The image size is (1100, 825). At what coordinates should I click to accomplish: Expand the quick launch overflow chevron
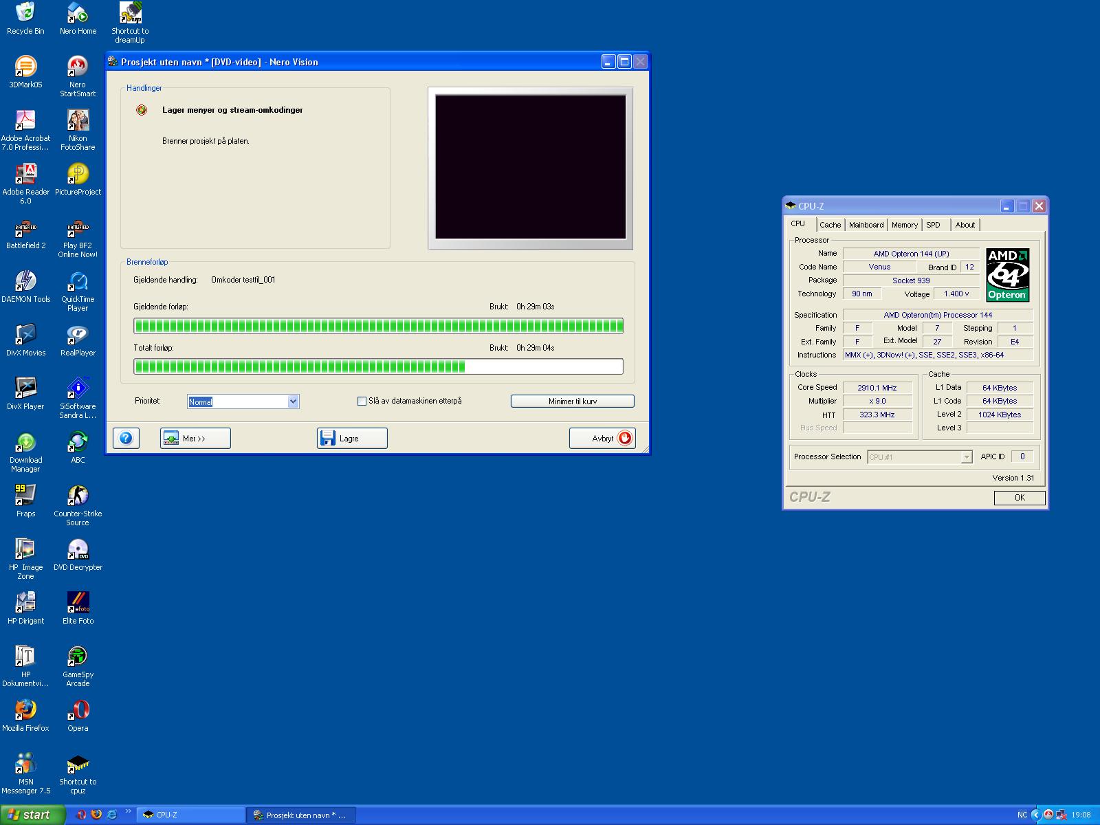(x=128, y=812)
